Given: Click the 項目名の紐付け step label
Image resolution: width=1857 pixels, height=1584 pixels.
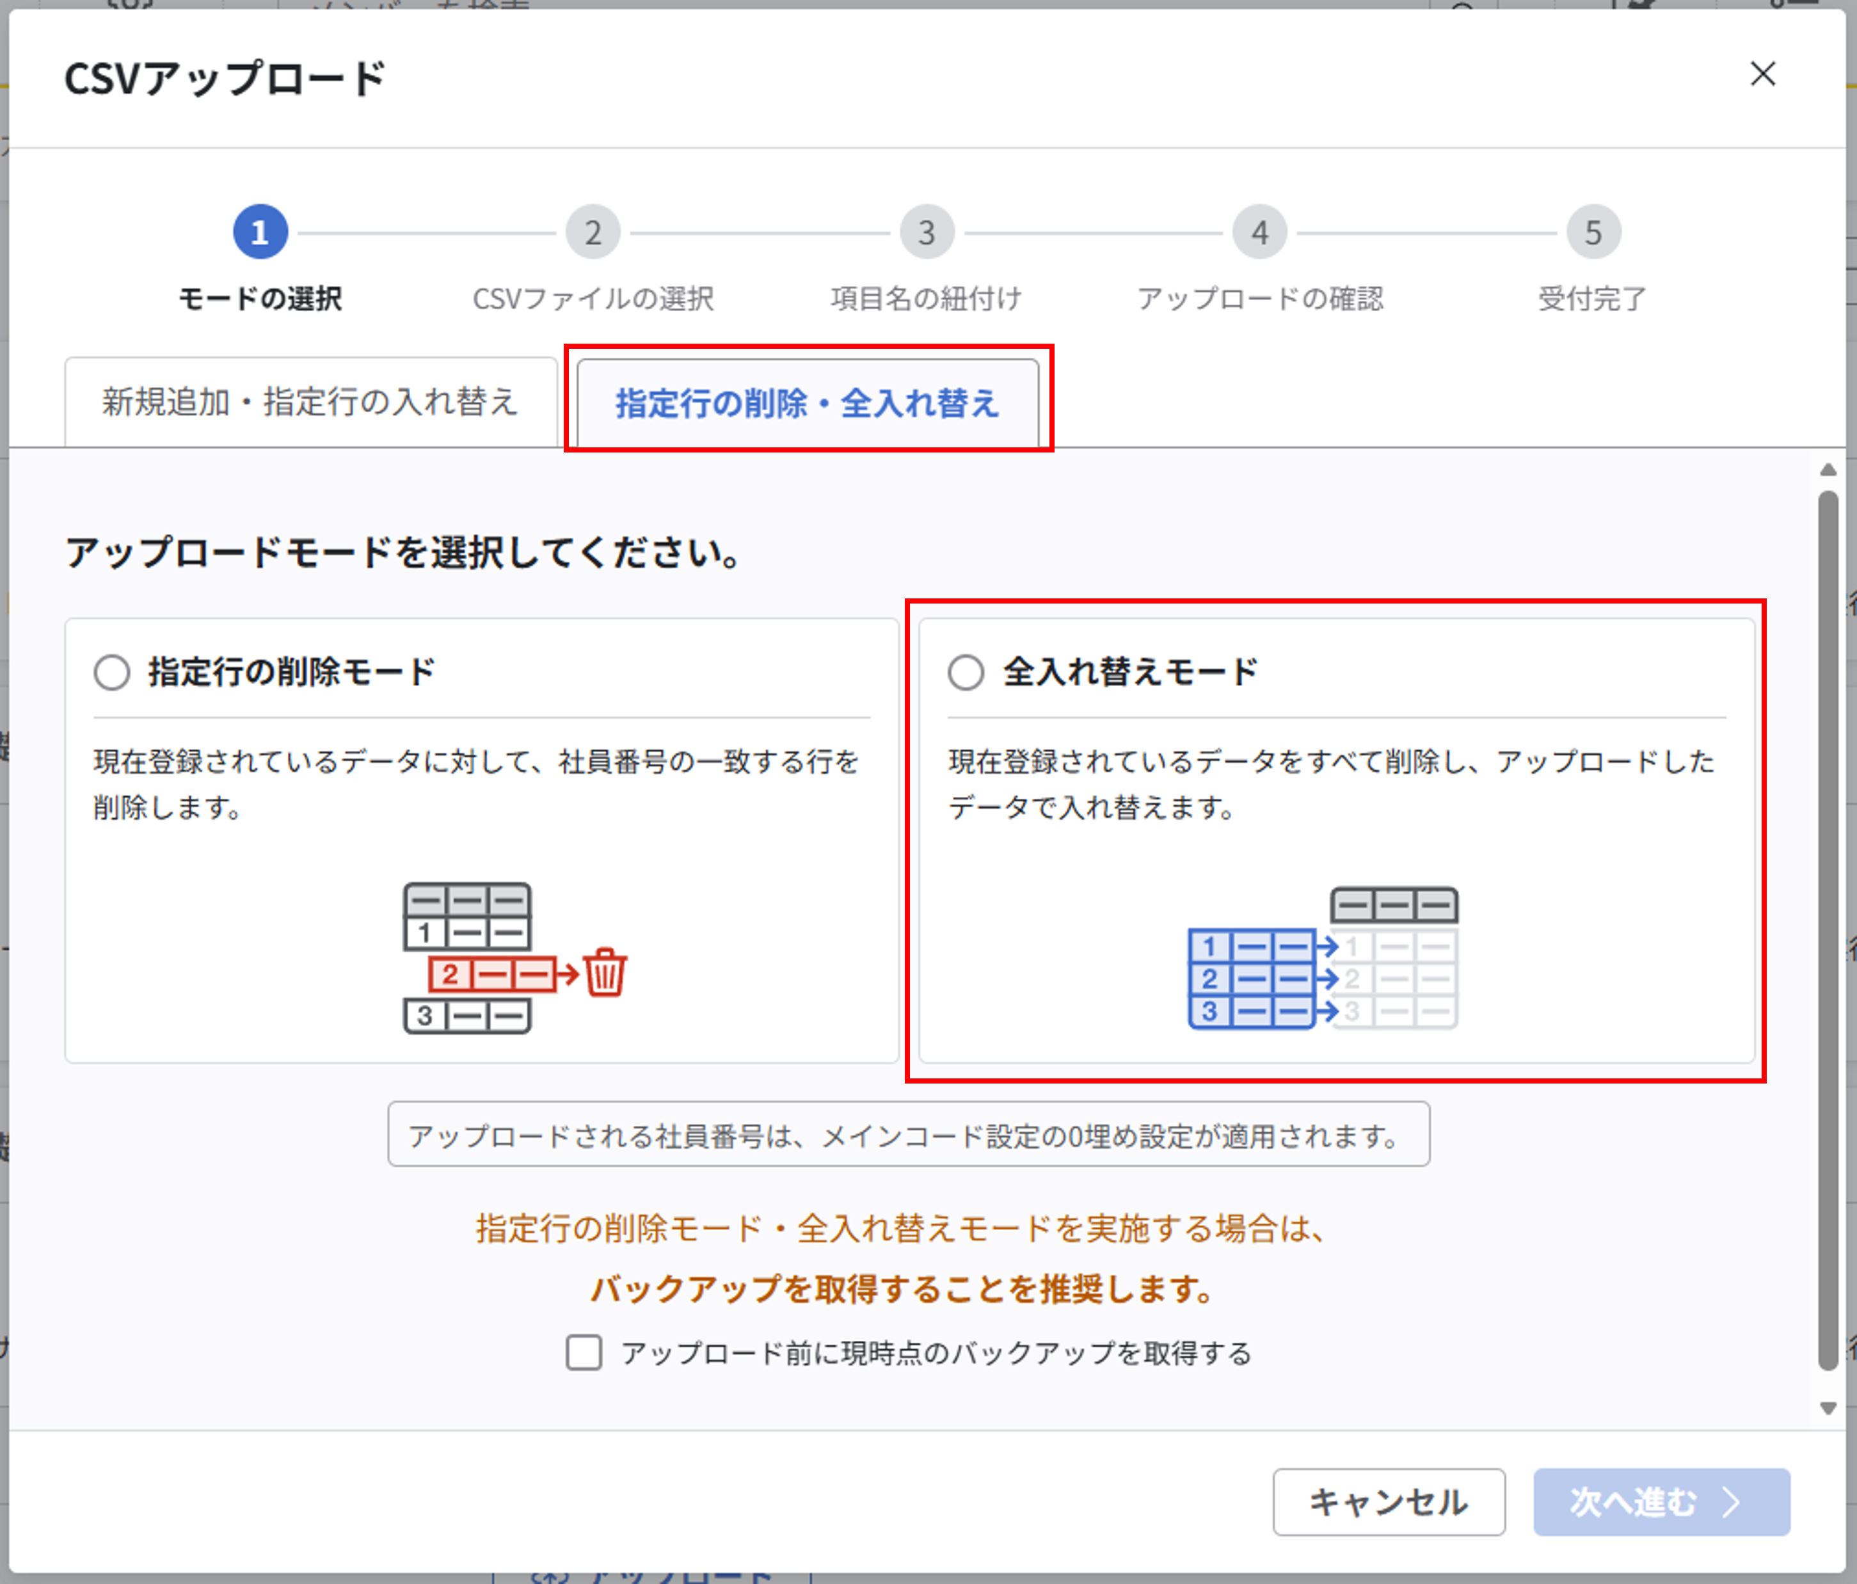Looking at the screenshot, I should pyautogui.click(x=927, y=298).
